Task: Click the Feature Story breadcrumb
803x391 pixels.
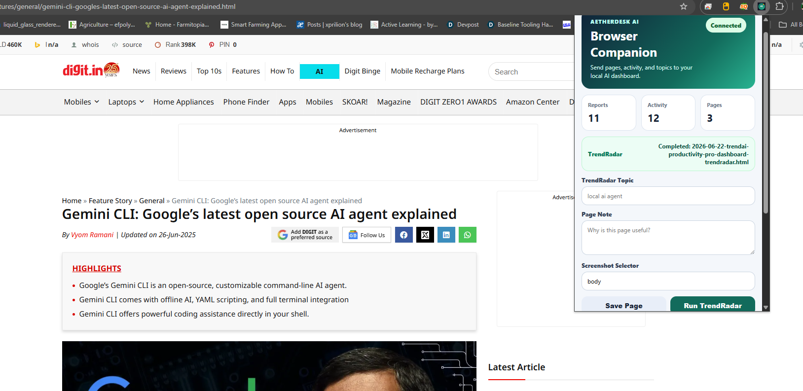Action: click(x=110, y=201)
